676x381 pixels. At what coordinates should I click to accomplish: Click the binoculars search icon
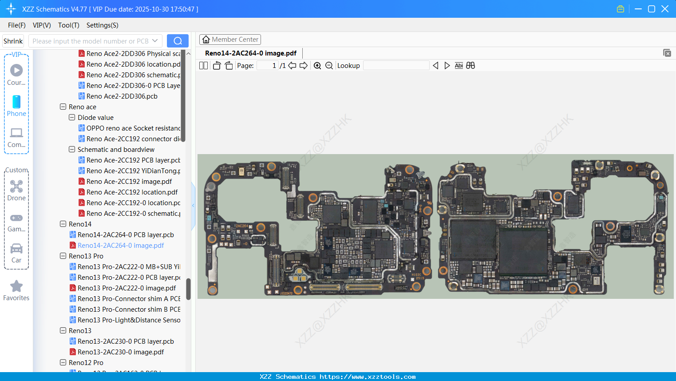pyautogui.click(x=470, y=66)
